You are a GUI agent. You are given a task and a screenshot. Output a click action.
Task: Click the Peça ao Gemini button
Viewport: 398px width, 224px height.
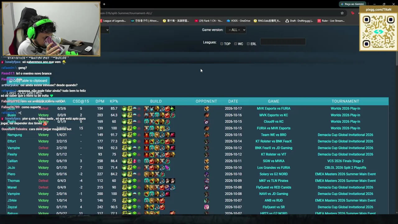tap(352, 4)
